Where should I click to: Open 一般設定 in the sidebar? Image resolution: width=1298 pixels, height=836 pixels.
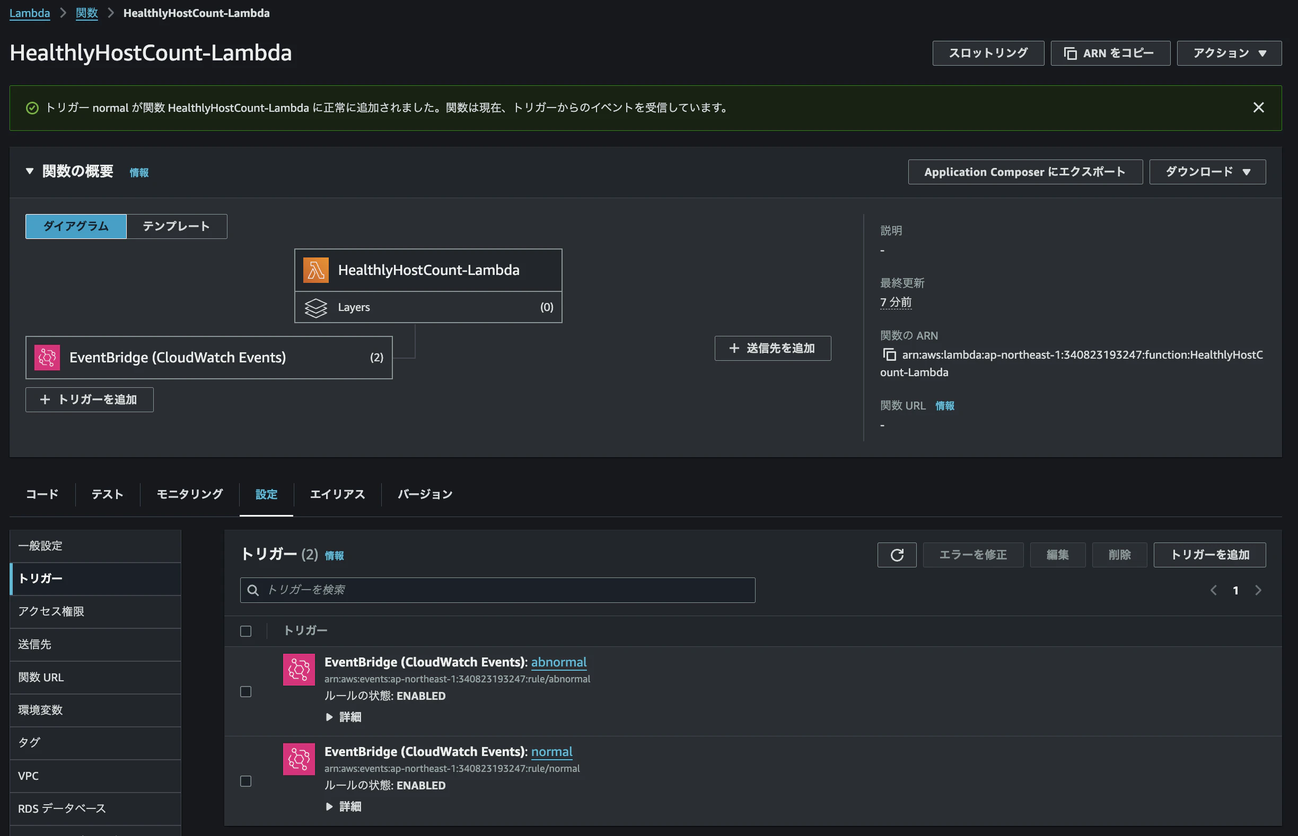[95, 546]
